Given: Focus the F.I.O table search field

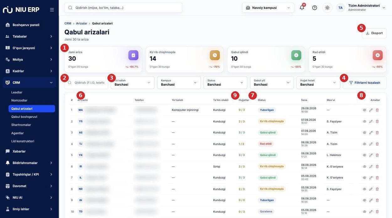Looking at the screenshot, I should pos(86,82).
